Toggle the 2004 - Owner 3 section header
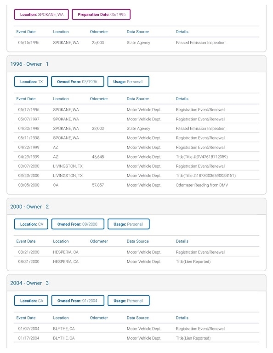Image resolution: width=273 pixels, height=353 pixels. coord(136,283)
